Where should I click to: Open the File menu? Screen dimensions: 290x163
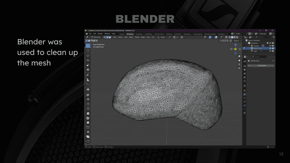click(x=90, y=34)
